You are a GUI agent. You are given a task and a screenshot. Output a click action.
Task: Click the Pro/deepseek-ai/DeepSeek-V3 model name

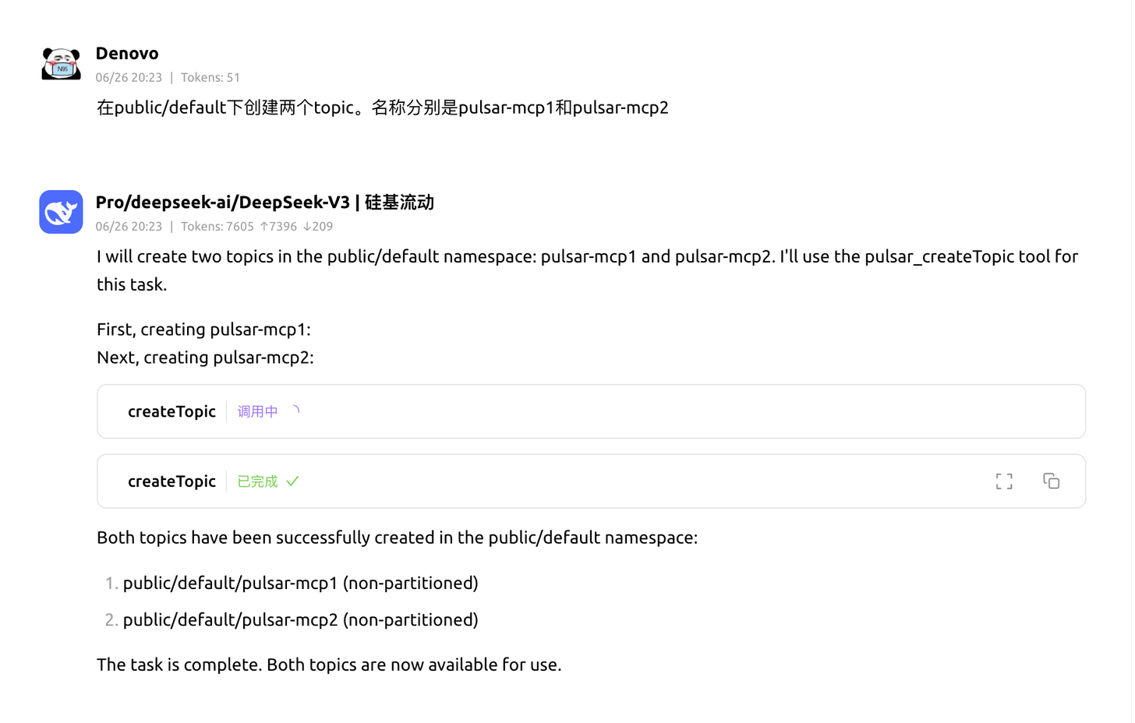[x=223, y=203]
